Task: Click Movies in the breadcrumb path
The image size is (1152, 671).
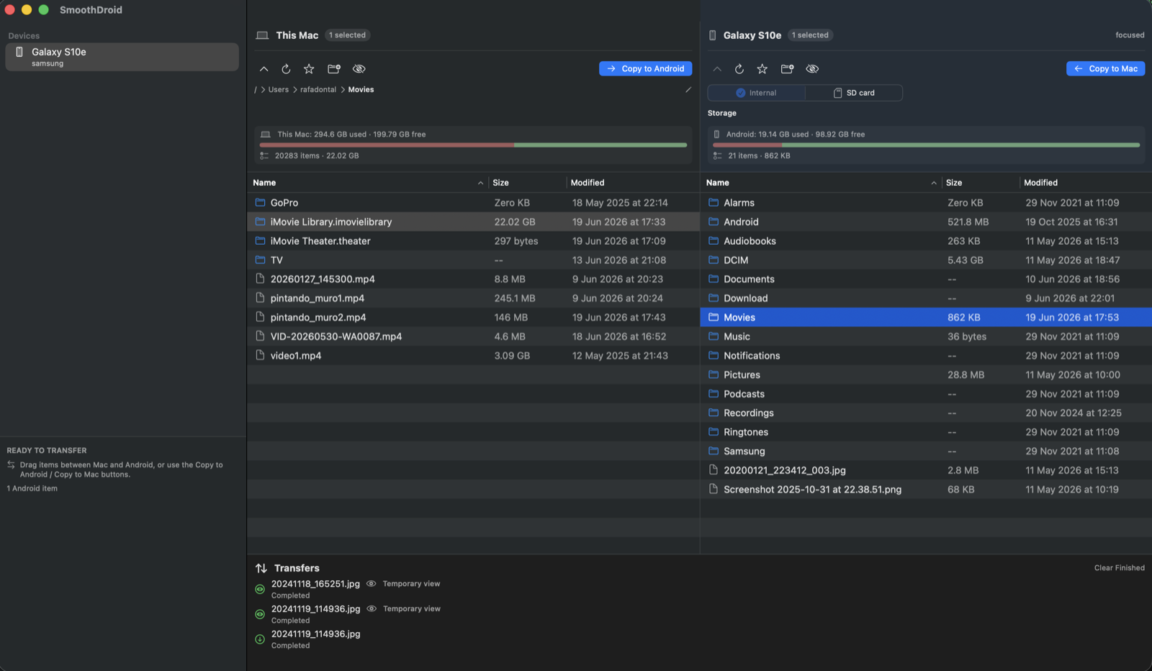Action: tap(361, 90)
